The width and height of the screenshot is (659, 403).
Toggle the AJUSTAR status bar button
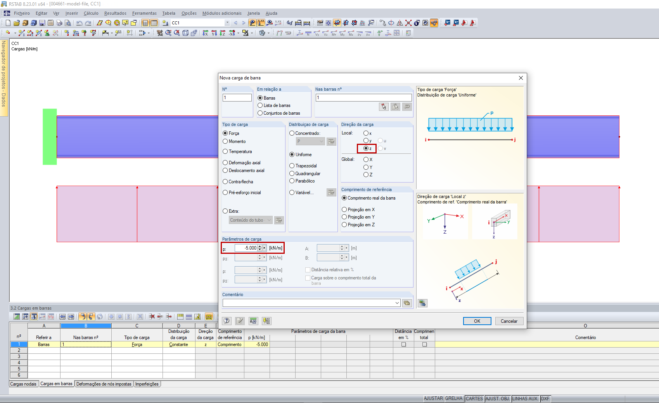[433, 398]
